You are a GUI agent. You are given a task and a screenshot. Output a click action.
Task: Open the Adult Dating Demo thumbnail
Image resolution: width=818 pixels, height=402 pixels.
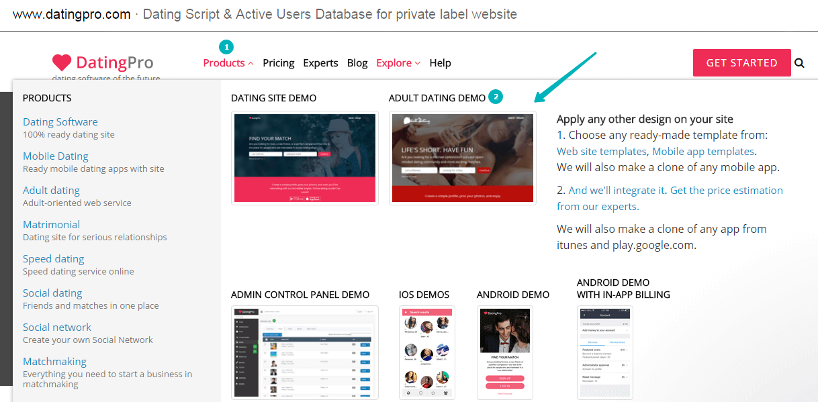463,158
